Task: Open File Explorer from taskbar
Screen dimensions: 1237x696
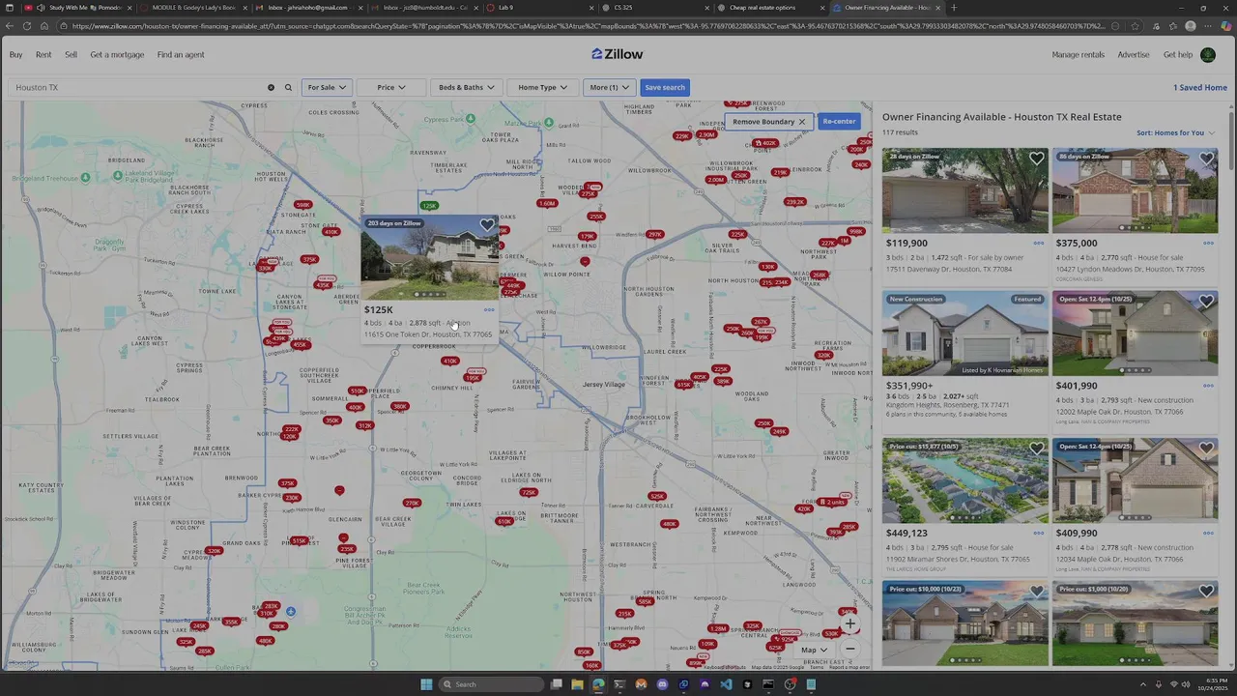Action: [577, 684]
